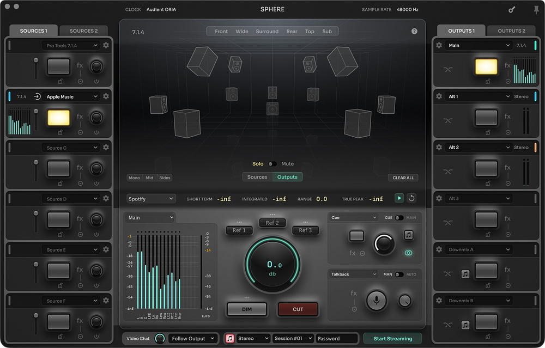545x348 pixels.
Task: Open settings gear for Main output
Action: coord(439,45)
